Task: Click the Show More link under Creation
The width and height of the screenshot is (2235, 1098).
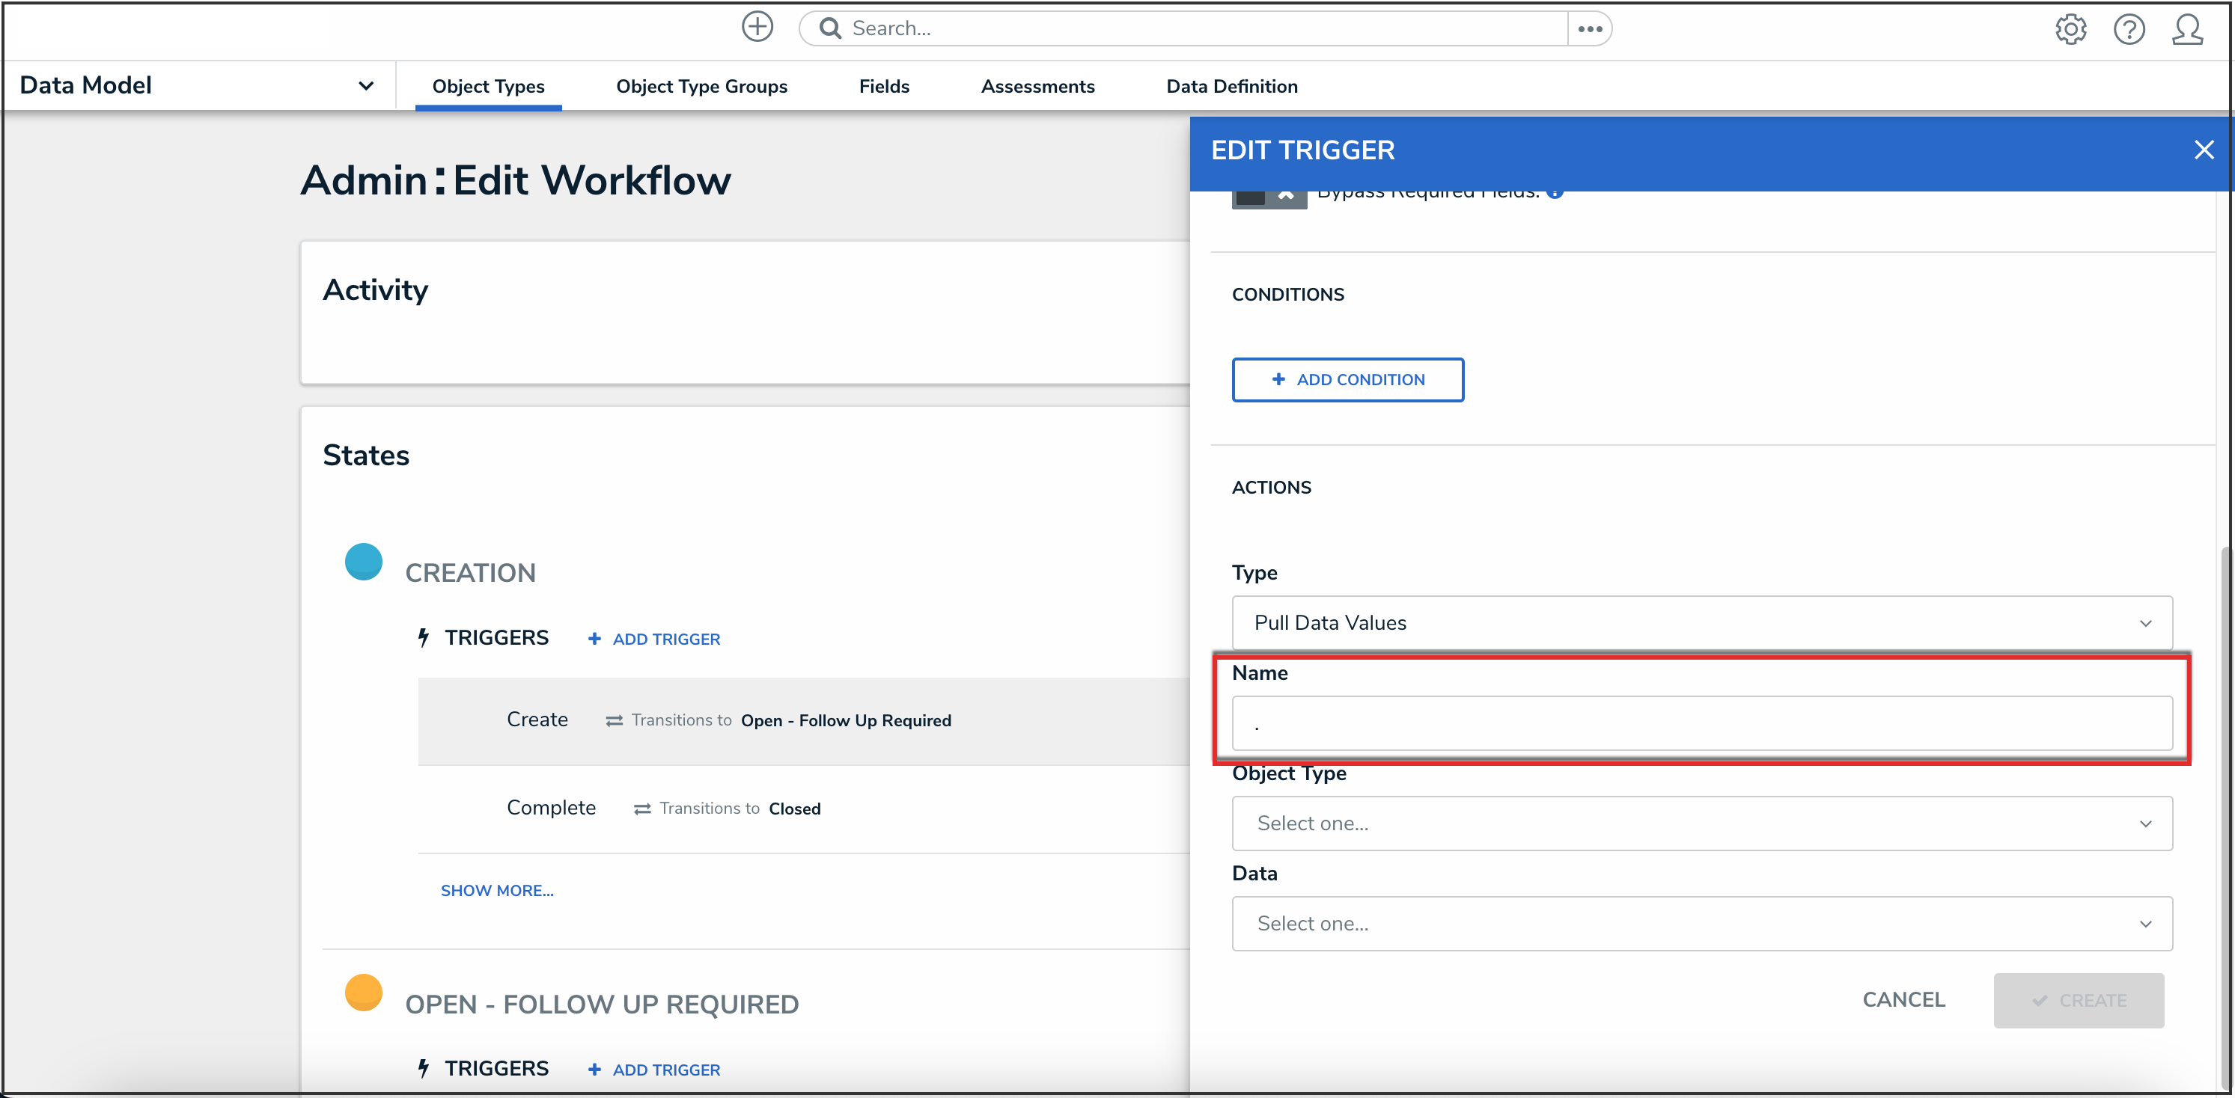Action: coord(496,891)
